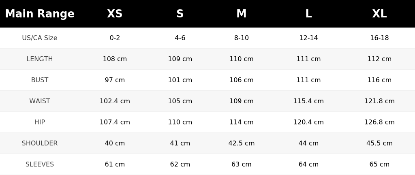Select the 126.8 cm hip value
The width and height of the screenshot is (415, 175).
(x=379, y=122)
